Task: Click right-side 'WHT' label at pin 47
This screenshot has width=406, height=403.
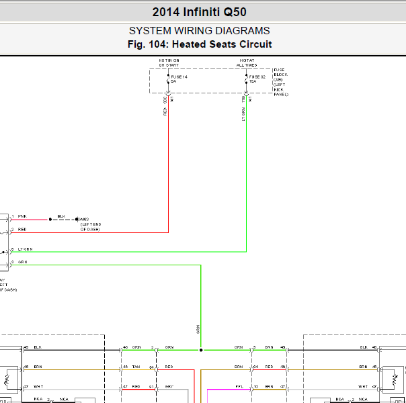Action: (x=363, y=386)
